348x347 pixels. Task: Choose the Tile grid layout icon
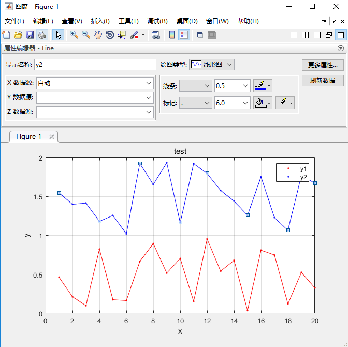(x=294, y=35)
